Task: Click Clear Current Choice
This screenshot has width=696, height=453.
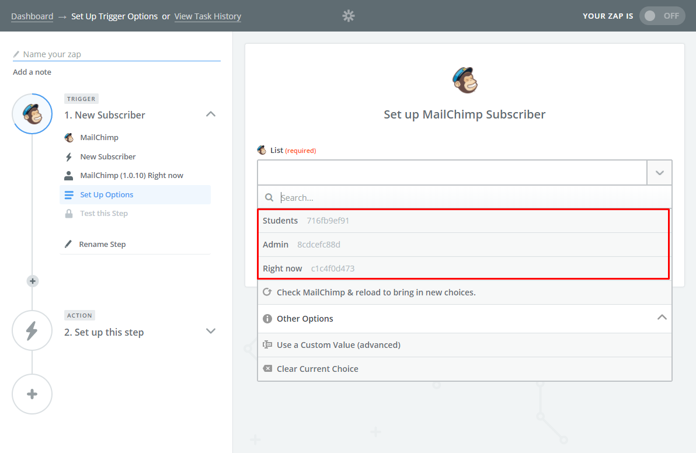Action: coord(465,369)
